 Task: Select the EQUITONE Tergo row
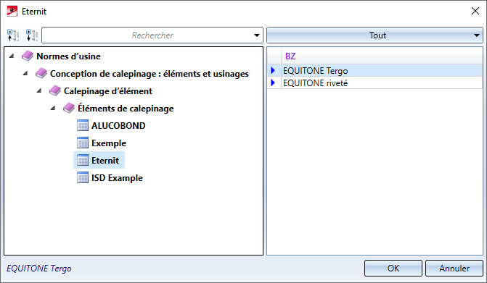pos(375,71)
